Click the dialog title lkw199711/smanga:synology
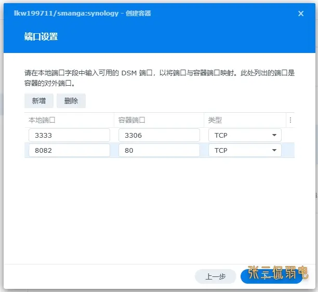 (x=67, y=13)
